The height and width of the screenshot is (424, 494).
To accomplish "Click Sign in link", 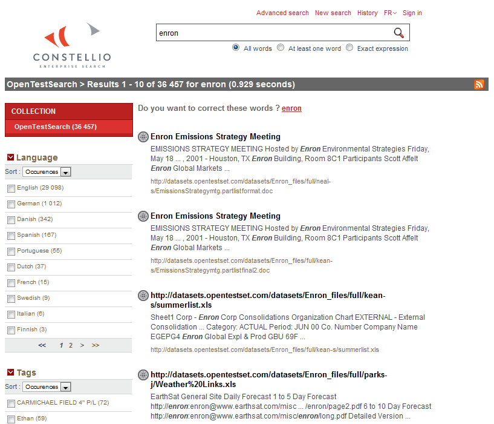I will [x=412, y=13].
